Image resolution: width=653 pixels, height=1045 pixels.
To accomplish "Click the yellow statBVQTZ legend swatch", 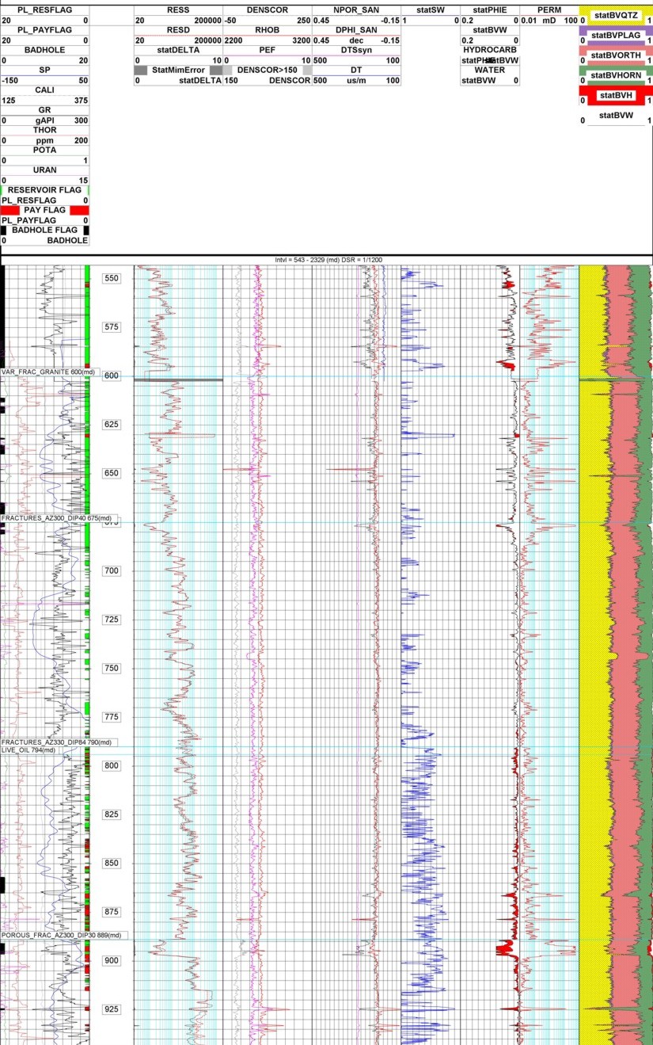I will (615, 16).
